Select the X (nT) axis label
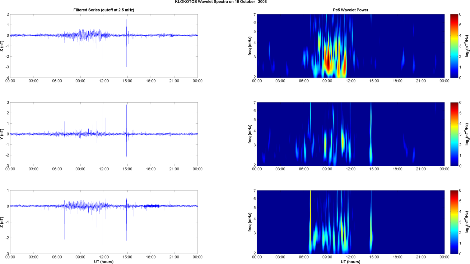The image size is (470, 264). click(x=2, y=46)
